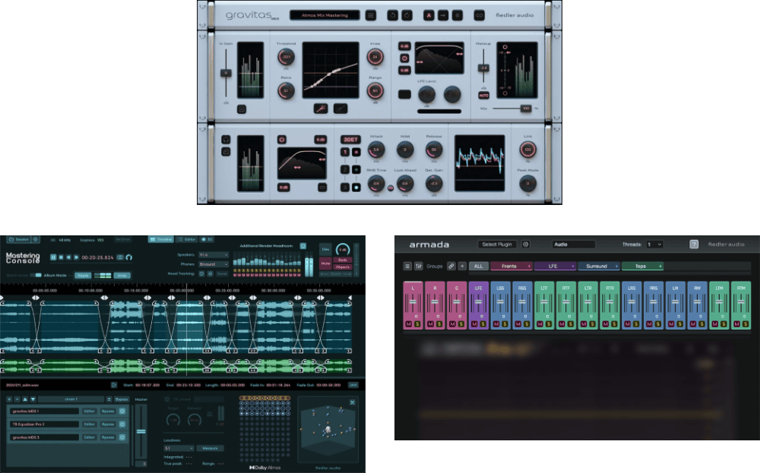The image size is (760, 473).
Task: Click the In Gain fader in gravitas
Action: coord(226,73)
